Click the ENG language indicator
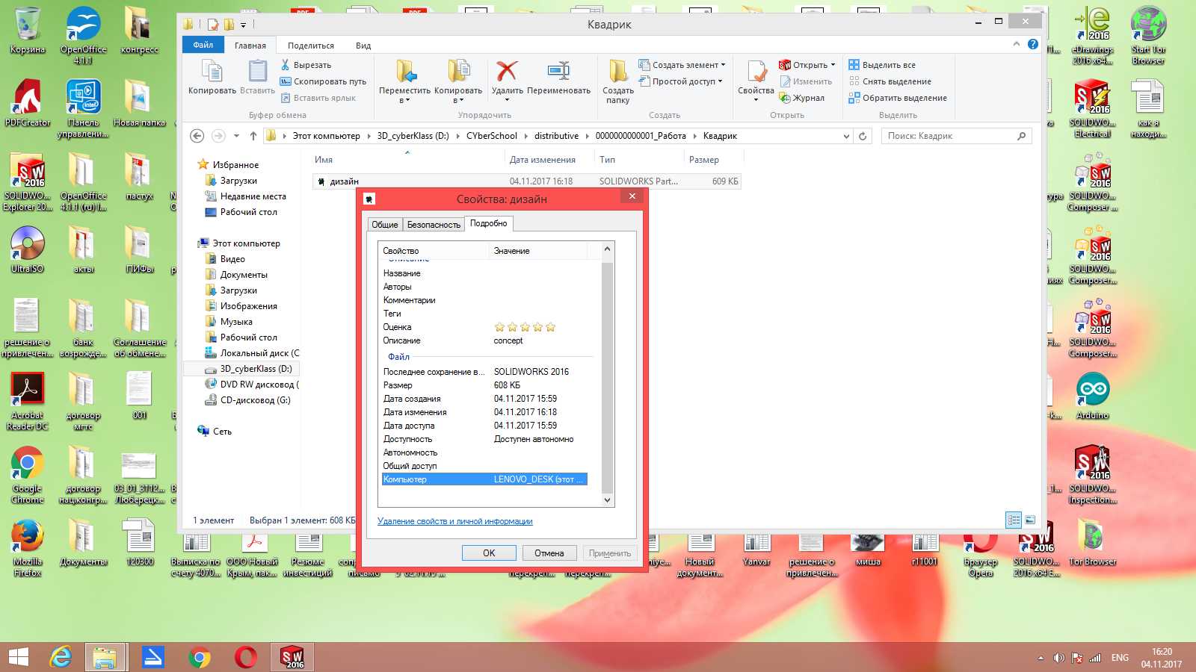Viewport: 1196px width, 672px height. coord(1120,658)
